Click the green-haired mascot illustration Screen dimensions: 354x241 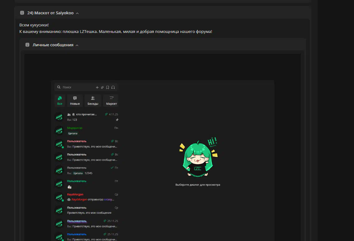coord(197,158)
